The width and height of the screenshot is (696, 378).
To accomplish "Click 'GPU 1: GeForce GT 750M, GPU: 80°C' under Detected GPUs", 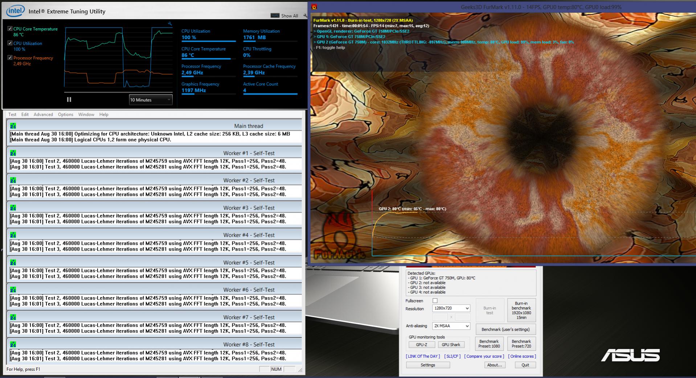I will 442,278.
